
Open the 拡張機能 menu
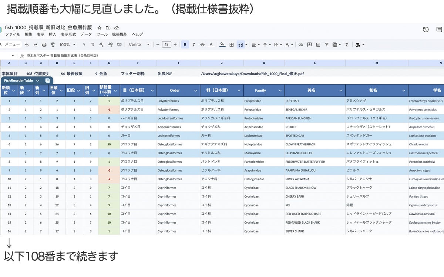point(120,34)
